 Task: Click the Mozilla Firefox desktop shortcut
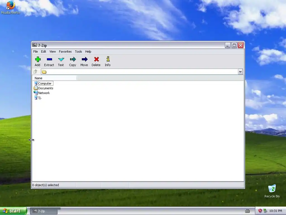click(x=11, y=7)
